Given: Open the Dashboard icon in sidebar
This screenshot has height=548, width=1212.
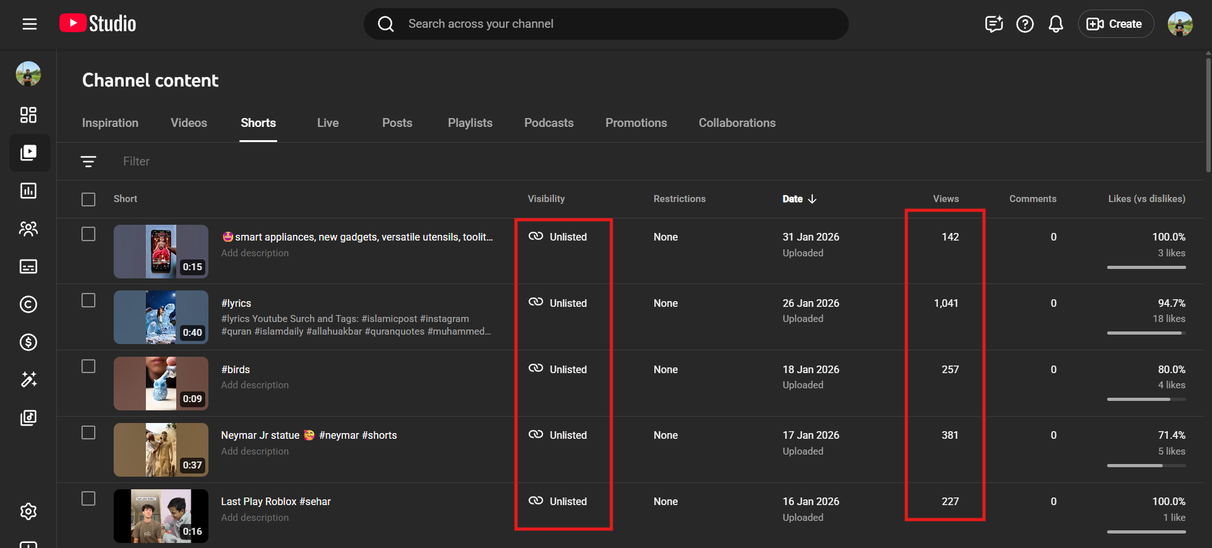Looking at the screenshot, I should point(28,115).
